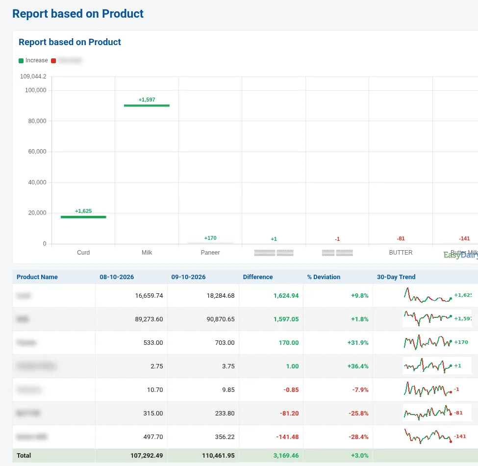Open the sparkline in the 2.75 row

point(437,365)
